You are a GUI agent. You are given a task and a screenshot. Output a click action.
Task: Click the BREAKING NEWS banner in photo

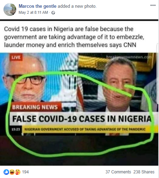36,107
